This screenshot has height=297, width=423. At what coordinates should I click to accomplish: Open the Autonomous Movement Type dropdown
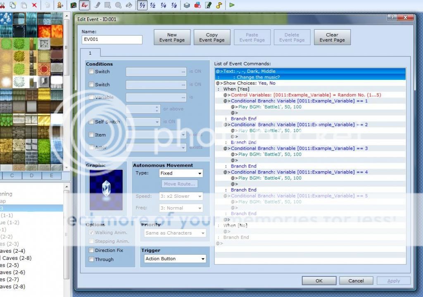tap(181, 173)
